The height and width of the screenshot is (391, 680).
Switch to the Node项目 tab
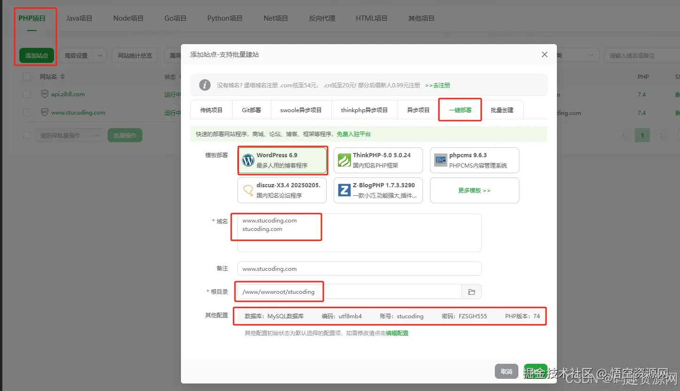click(128, 18)
